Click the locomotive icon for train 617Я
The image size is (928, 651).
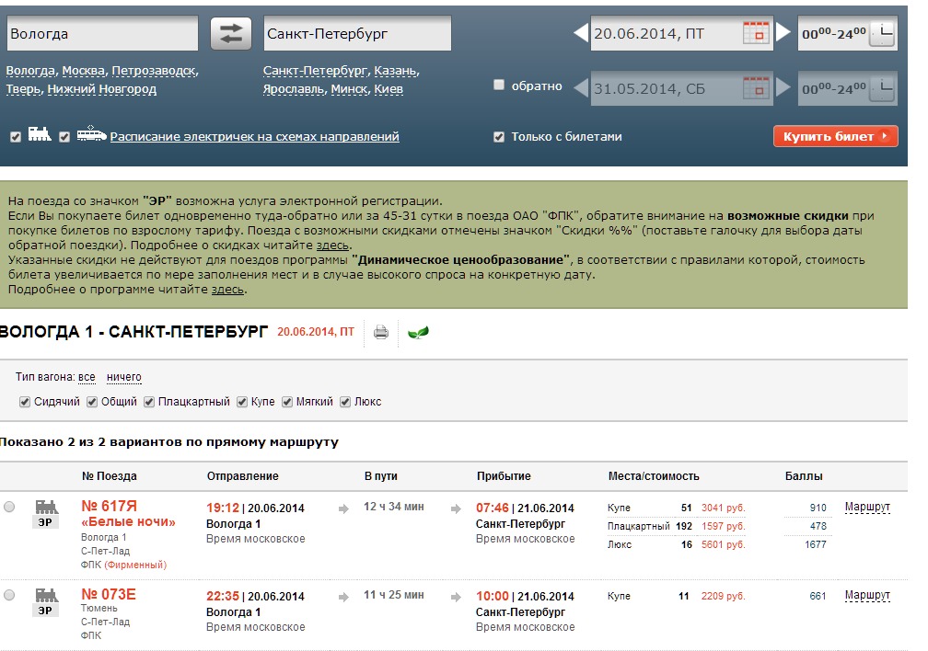coord(46,507)
